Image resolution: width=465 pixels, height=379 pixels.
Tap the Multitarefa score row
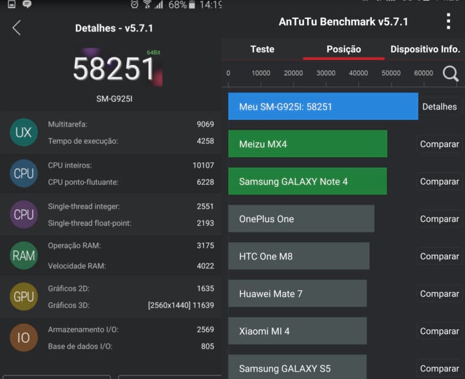click(x=131, y=124)
